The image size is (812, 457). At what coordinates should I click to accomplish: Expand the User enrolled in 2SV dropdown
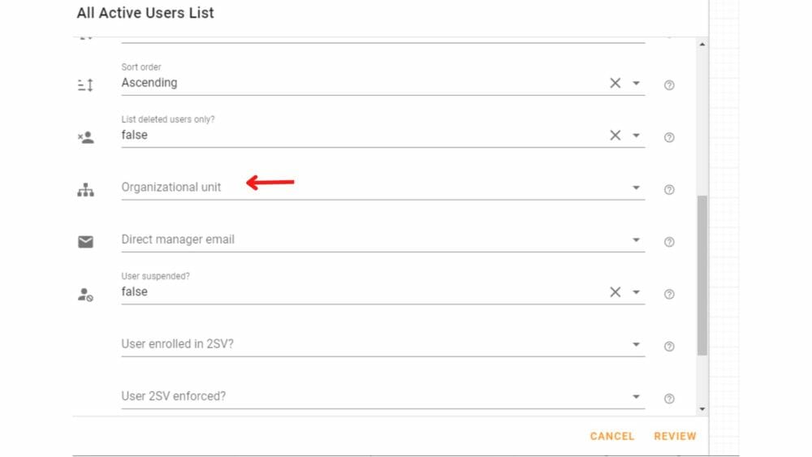[636, 344]
